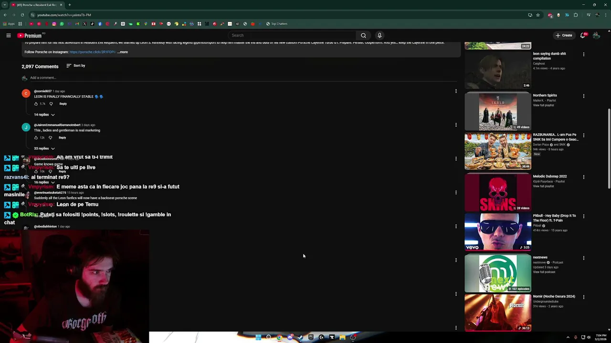Open options for Normir Noche Oscura video

pyautogui.click(x=583, y=297)
